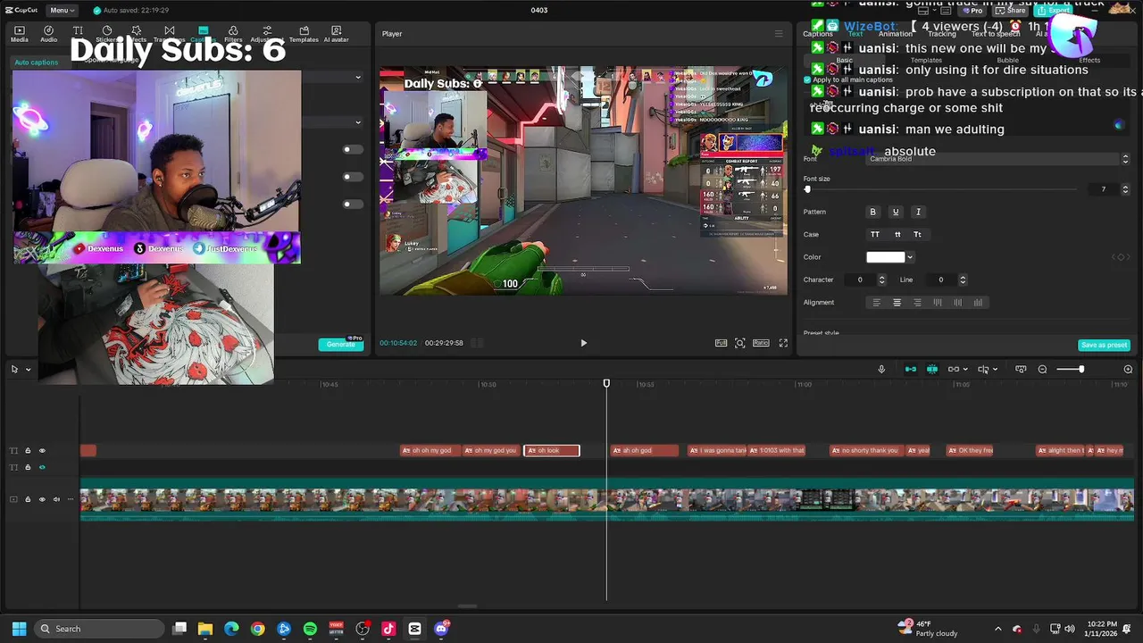1143x643 pixels.
Task: Open the Player aspect ratio control
Action: point(761,343)
